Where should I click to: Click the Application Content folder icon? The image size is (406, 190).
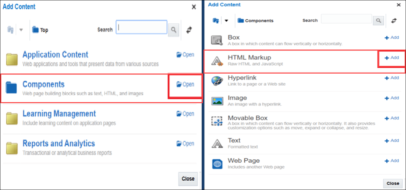(12, 59)
